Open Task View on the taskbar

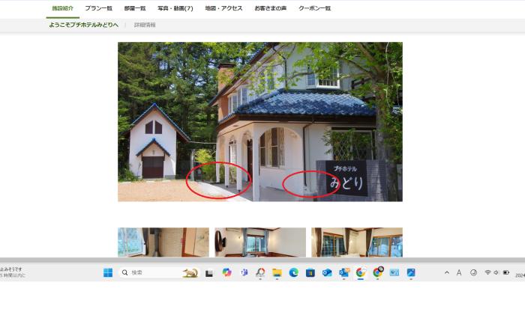click(x=209, y=273)
